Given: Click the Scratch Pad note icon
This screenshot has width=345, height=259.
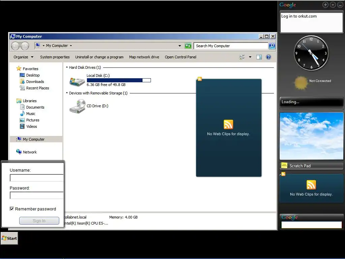Looking at the screenshot, I should click(284, 165).
